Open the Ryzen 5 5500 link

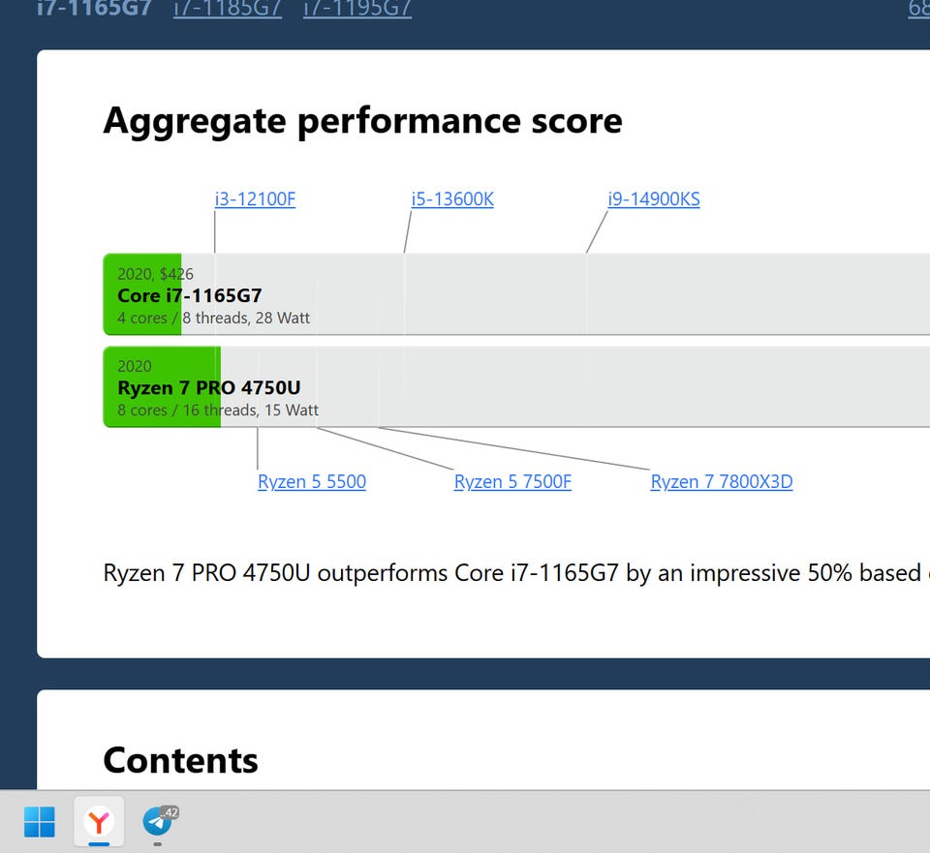pyautogui.click(x=312, y=481)
